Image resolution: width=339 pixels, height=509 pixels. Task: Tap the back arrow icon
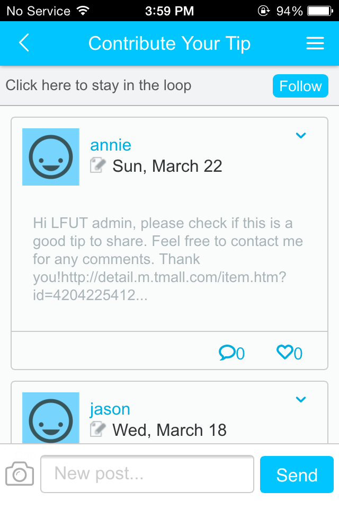coord(24,43)
